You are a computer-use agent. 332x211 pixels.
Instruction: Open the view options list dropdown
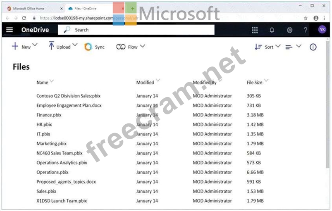[x=293, y=47]
